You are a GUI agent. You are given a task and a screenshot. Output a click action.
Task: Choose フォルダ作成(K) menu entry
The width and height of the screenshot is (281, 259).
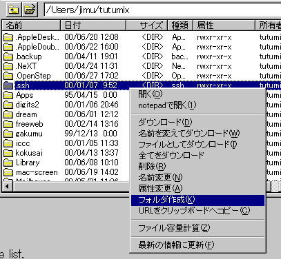pos(197,200)
